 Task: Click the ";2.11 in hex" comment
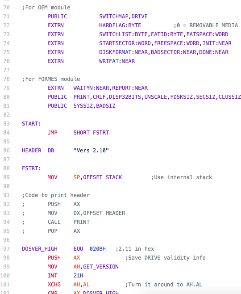[x=135, y=249]
